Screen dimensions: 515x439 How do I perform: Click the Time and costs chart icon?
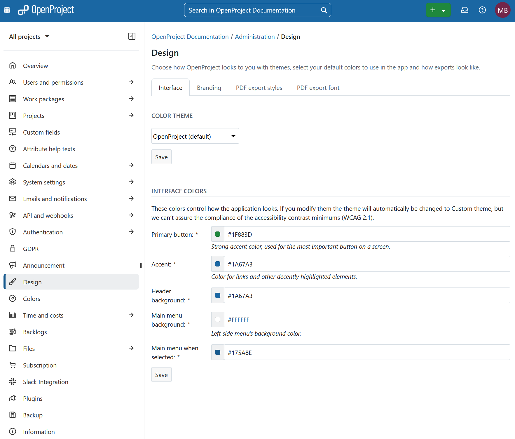pos(13,315)
